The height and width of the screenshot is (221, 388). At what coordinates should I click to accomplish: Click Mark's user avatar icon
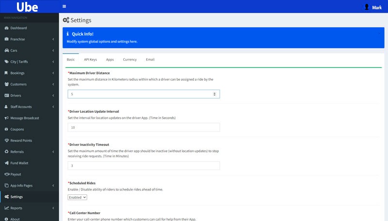(367, 7)
